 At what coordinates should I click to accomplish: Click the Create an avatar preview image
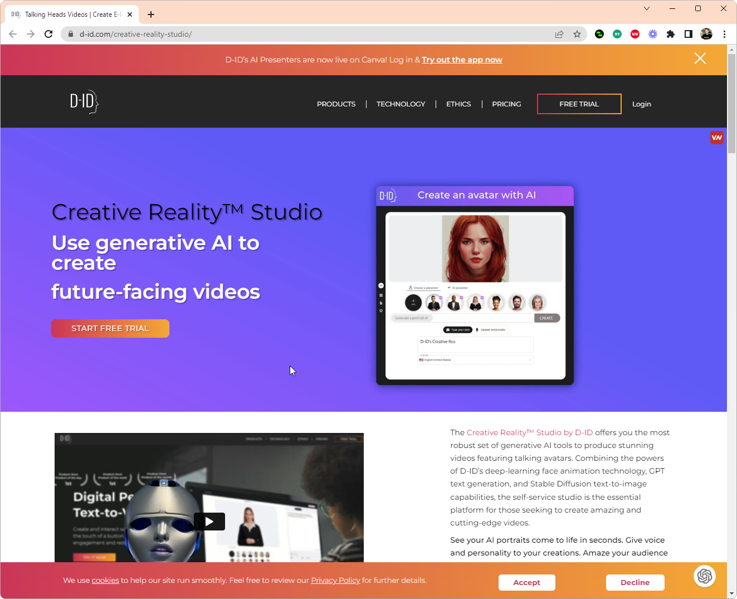point(475,285)
